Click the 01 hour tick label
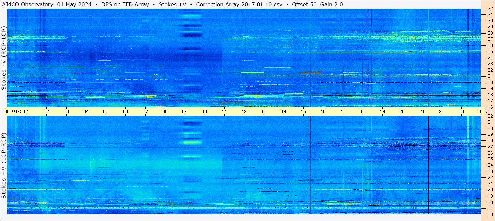Image resolution: width=495 pixels, height=221 pixels. point(27,111)
